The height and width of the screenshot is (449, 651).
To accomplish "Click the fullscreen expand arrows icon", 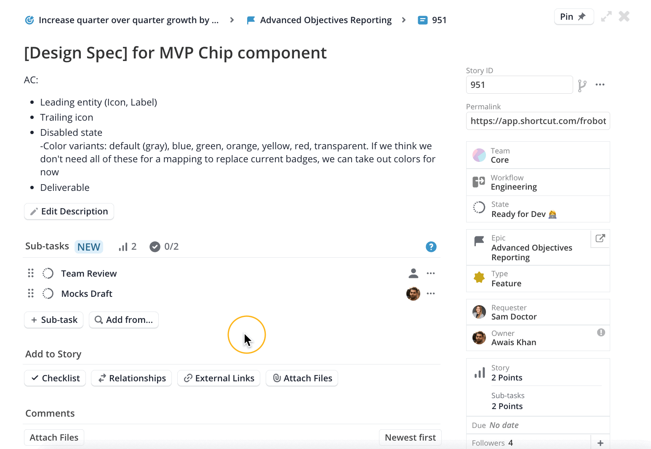I will [606, 16].
